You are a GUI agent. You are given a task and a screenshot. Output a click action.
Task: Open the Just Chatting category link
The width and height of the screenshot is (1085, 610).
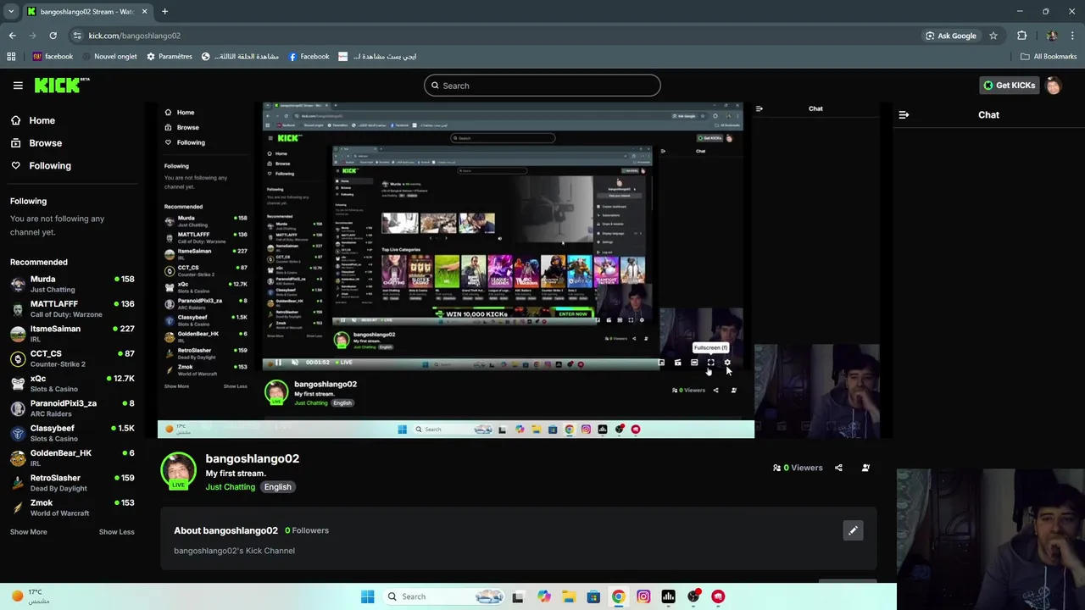(230, 487)
